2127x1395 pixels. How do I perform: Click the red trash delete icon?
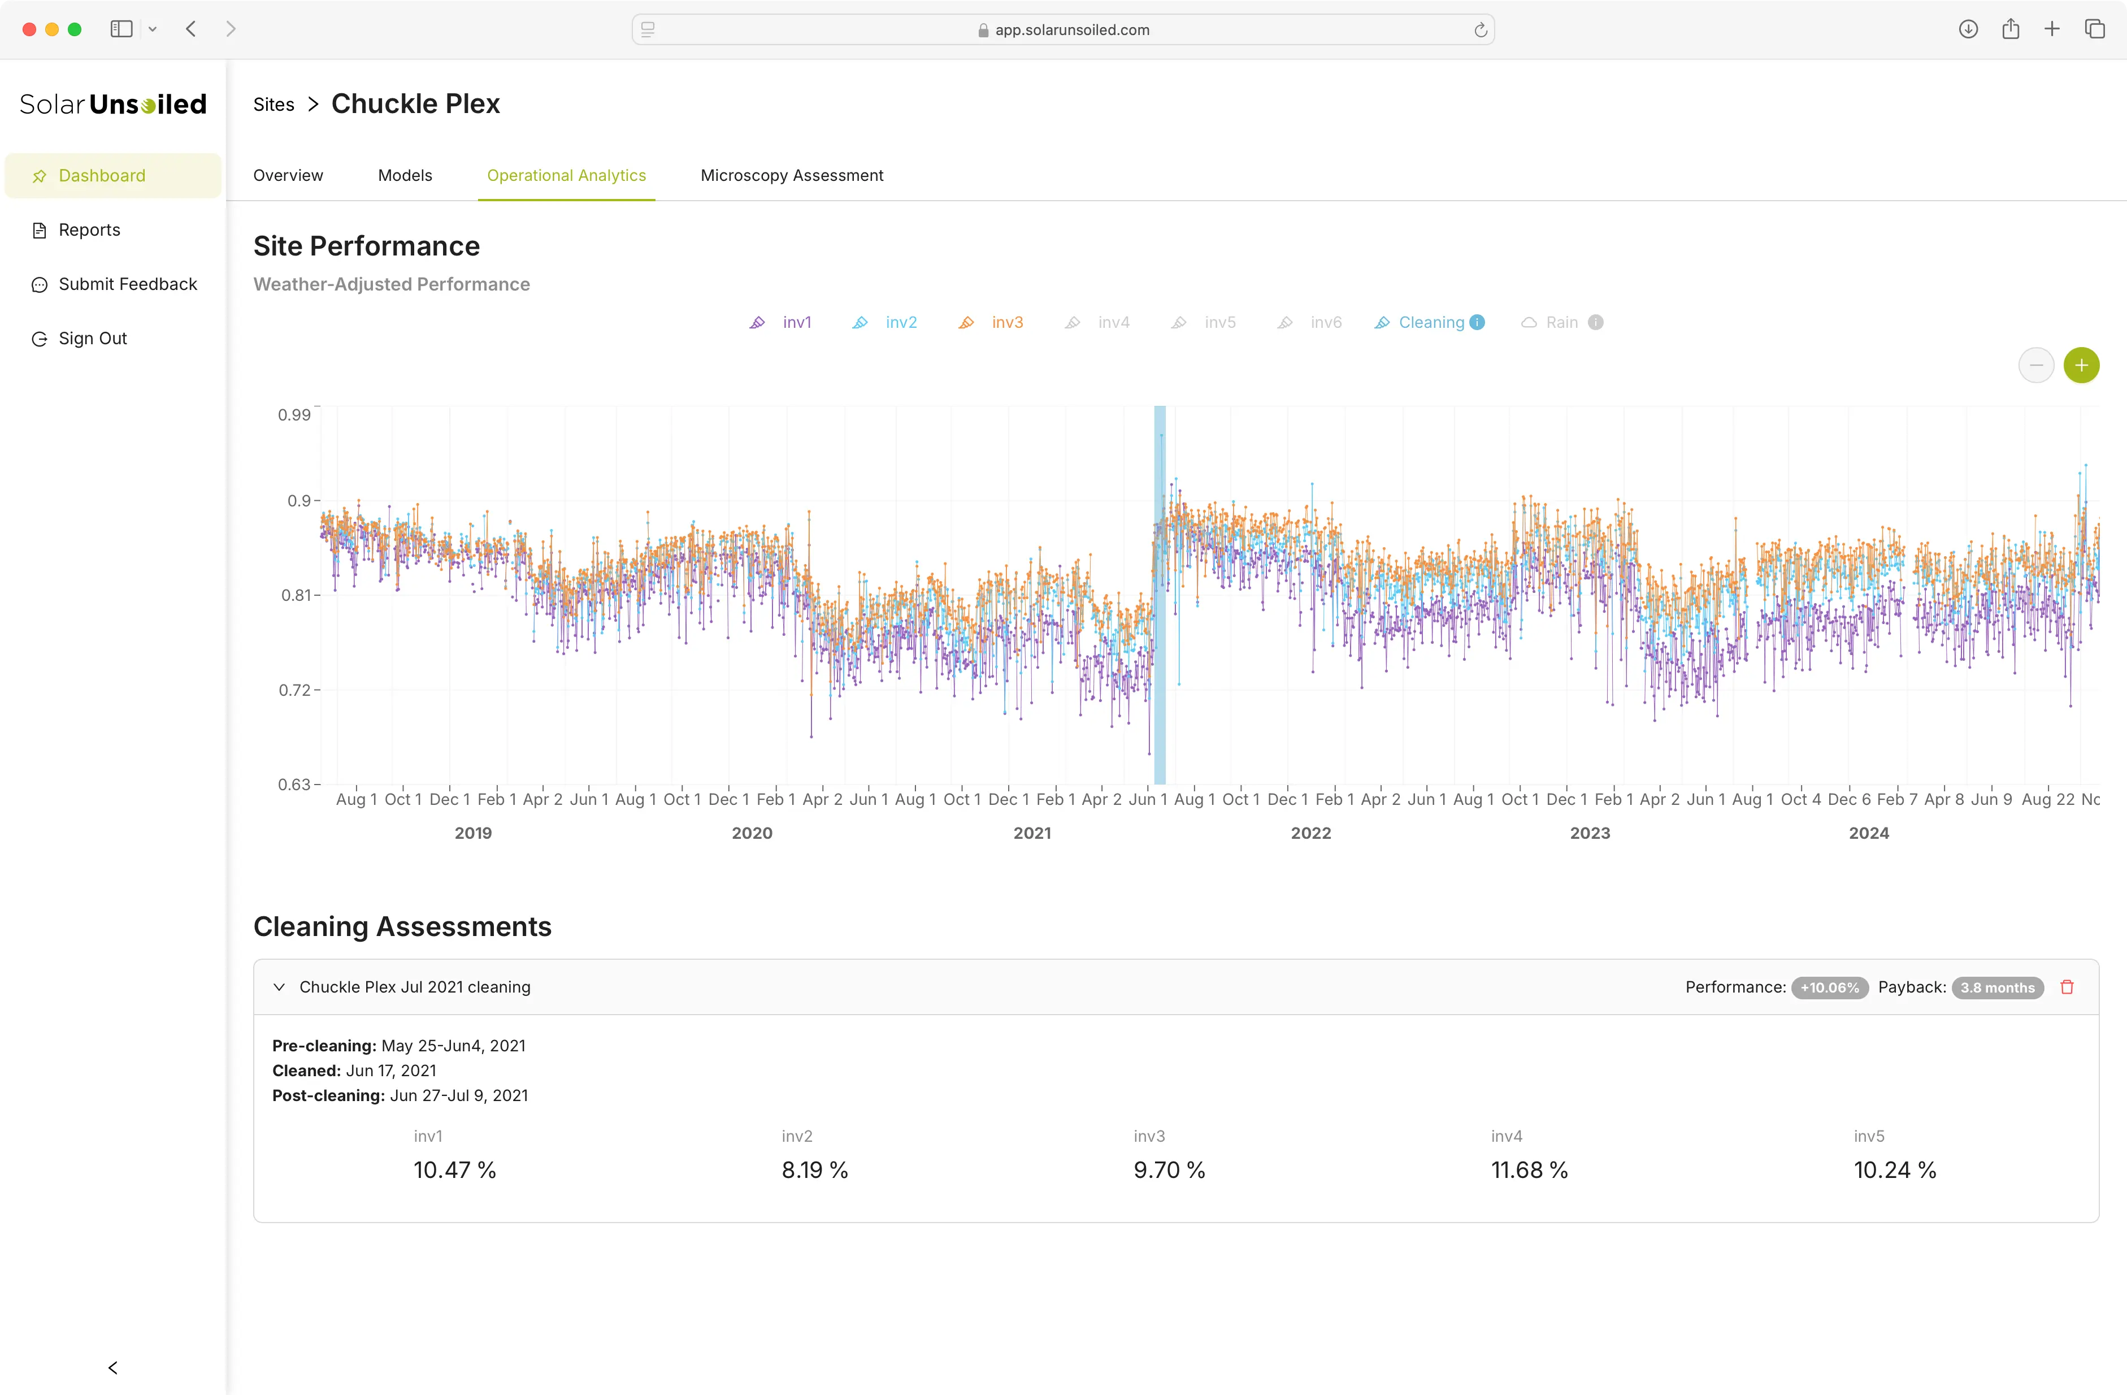click(2066, 986)
